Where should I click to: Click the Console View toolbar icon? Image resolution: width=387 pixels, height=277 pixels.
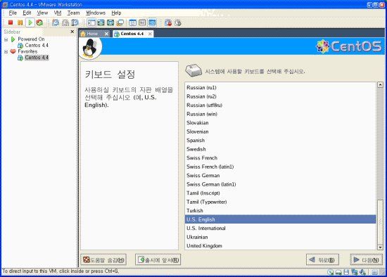[x=152, y=22]
